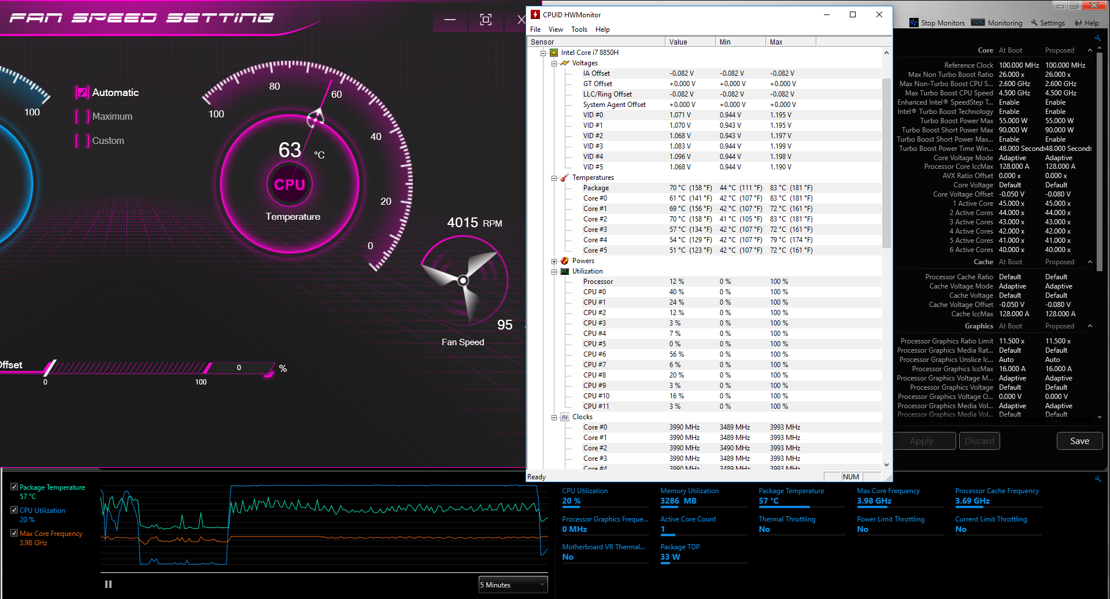Click the blue wrench icon above monitor stats
Viewport: 1110px width, 599px height.
pos(1097,479)
